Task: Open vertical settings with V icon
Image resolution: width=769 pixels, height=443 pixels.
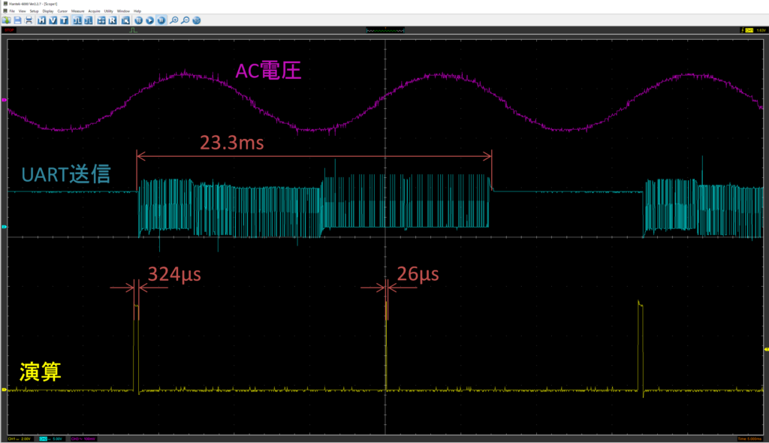Action: pos(53,20)
